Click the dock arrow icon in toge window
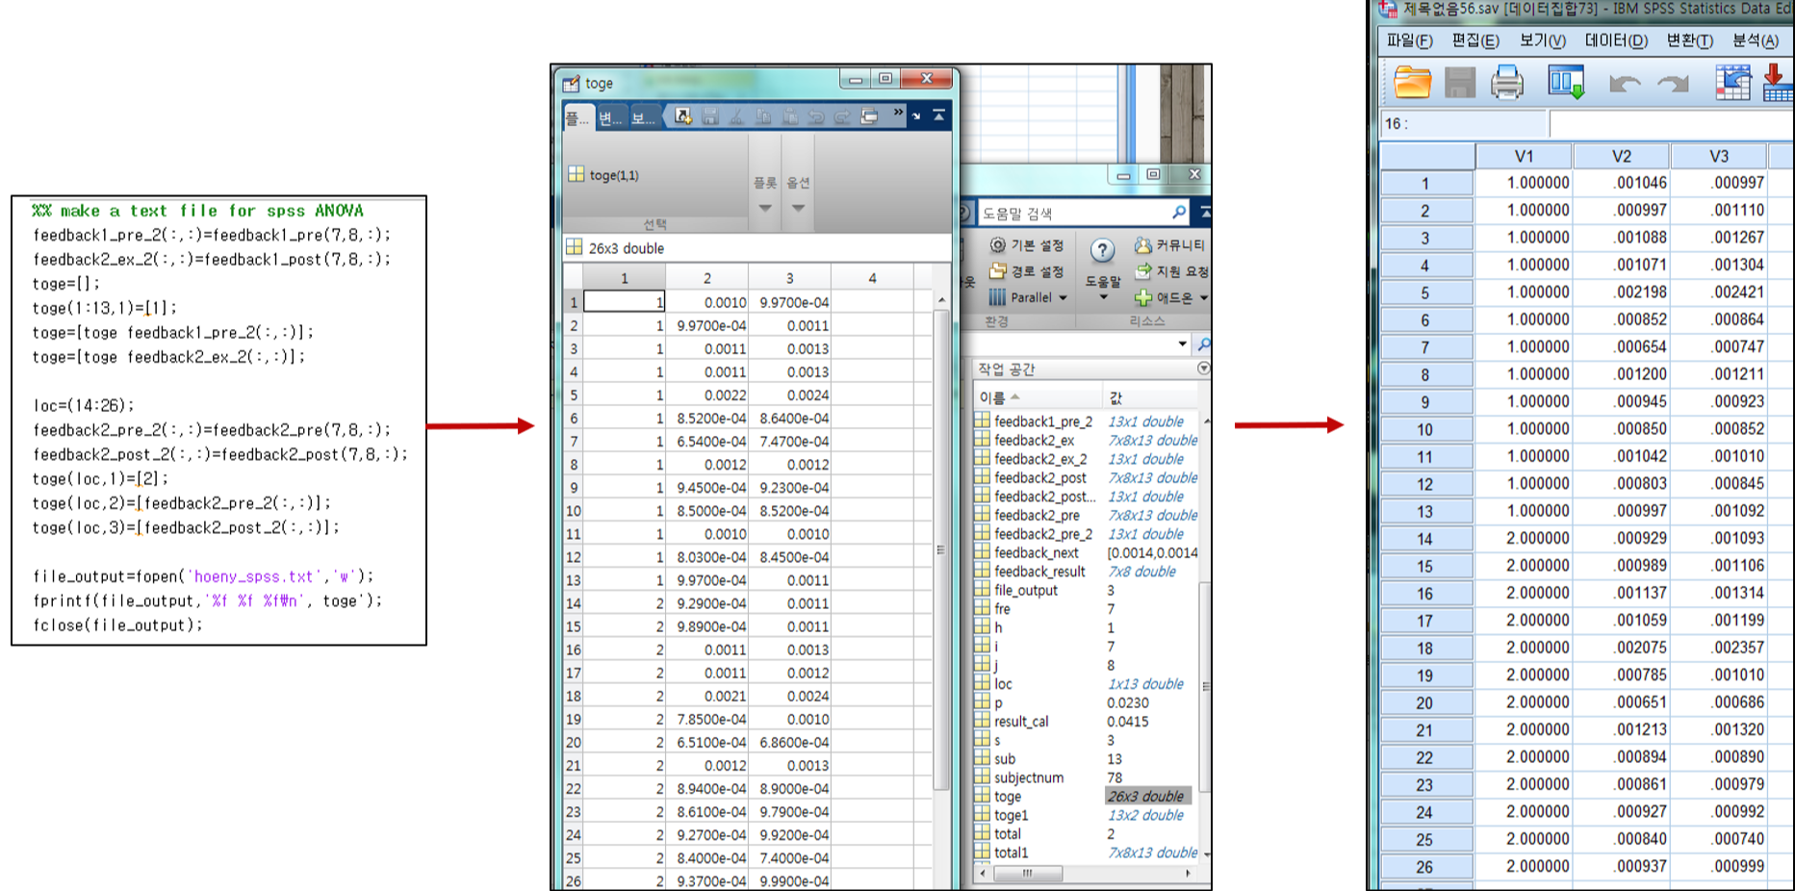This screenshot has height=891, width=1795. tap(916, 116)
